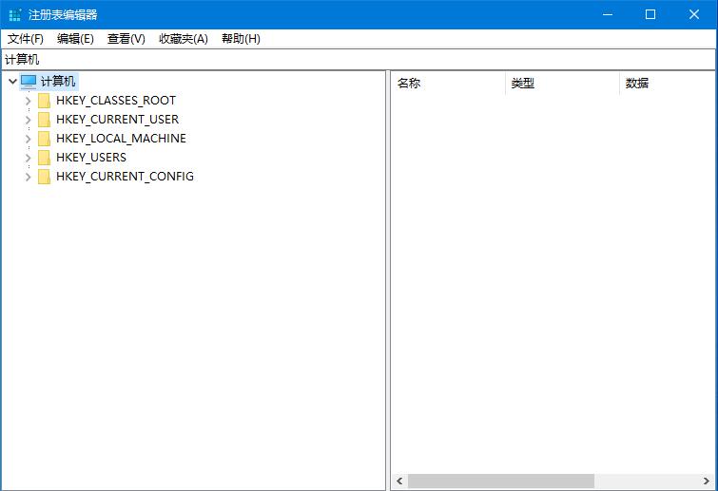Click the horizontal scrollbar thumb in values pane
This screenshot has width=718, height=491.
[x=501, y=482]
